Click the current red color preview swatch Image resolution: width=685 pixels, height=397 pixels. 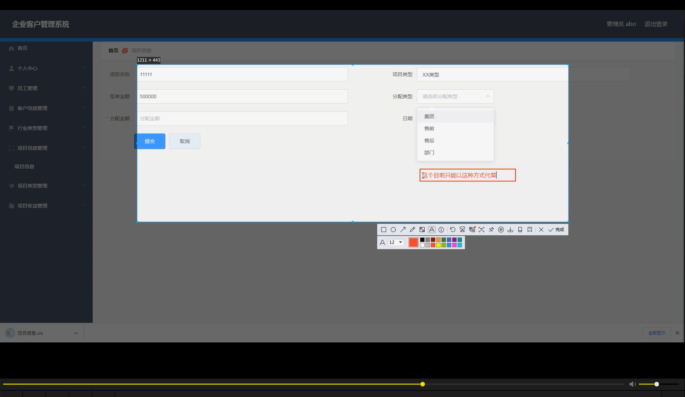[413, 242]
